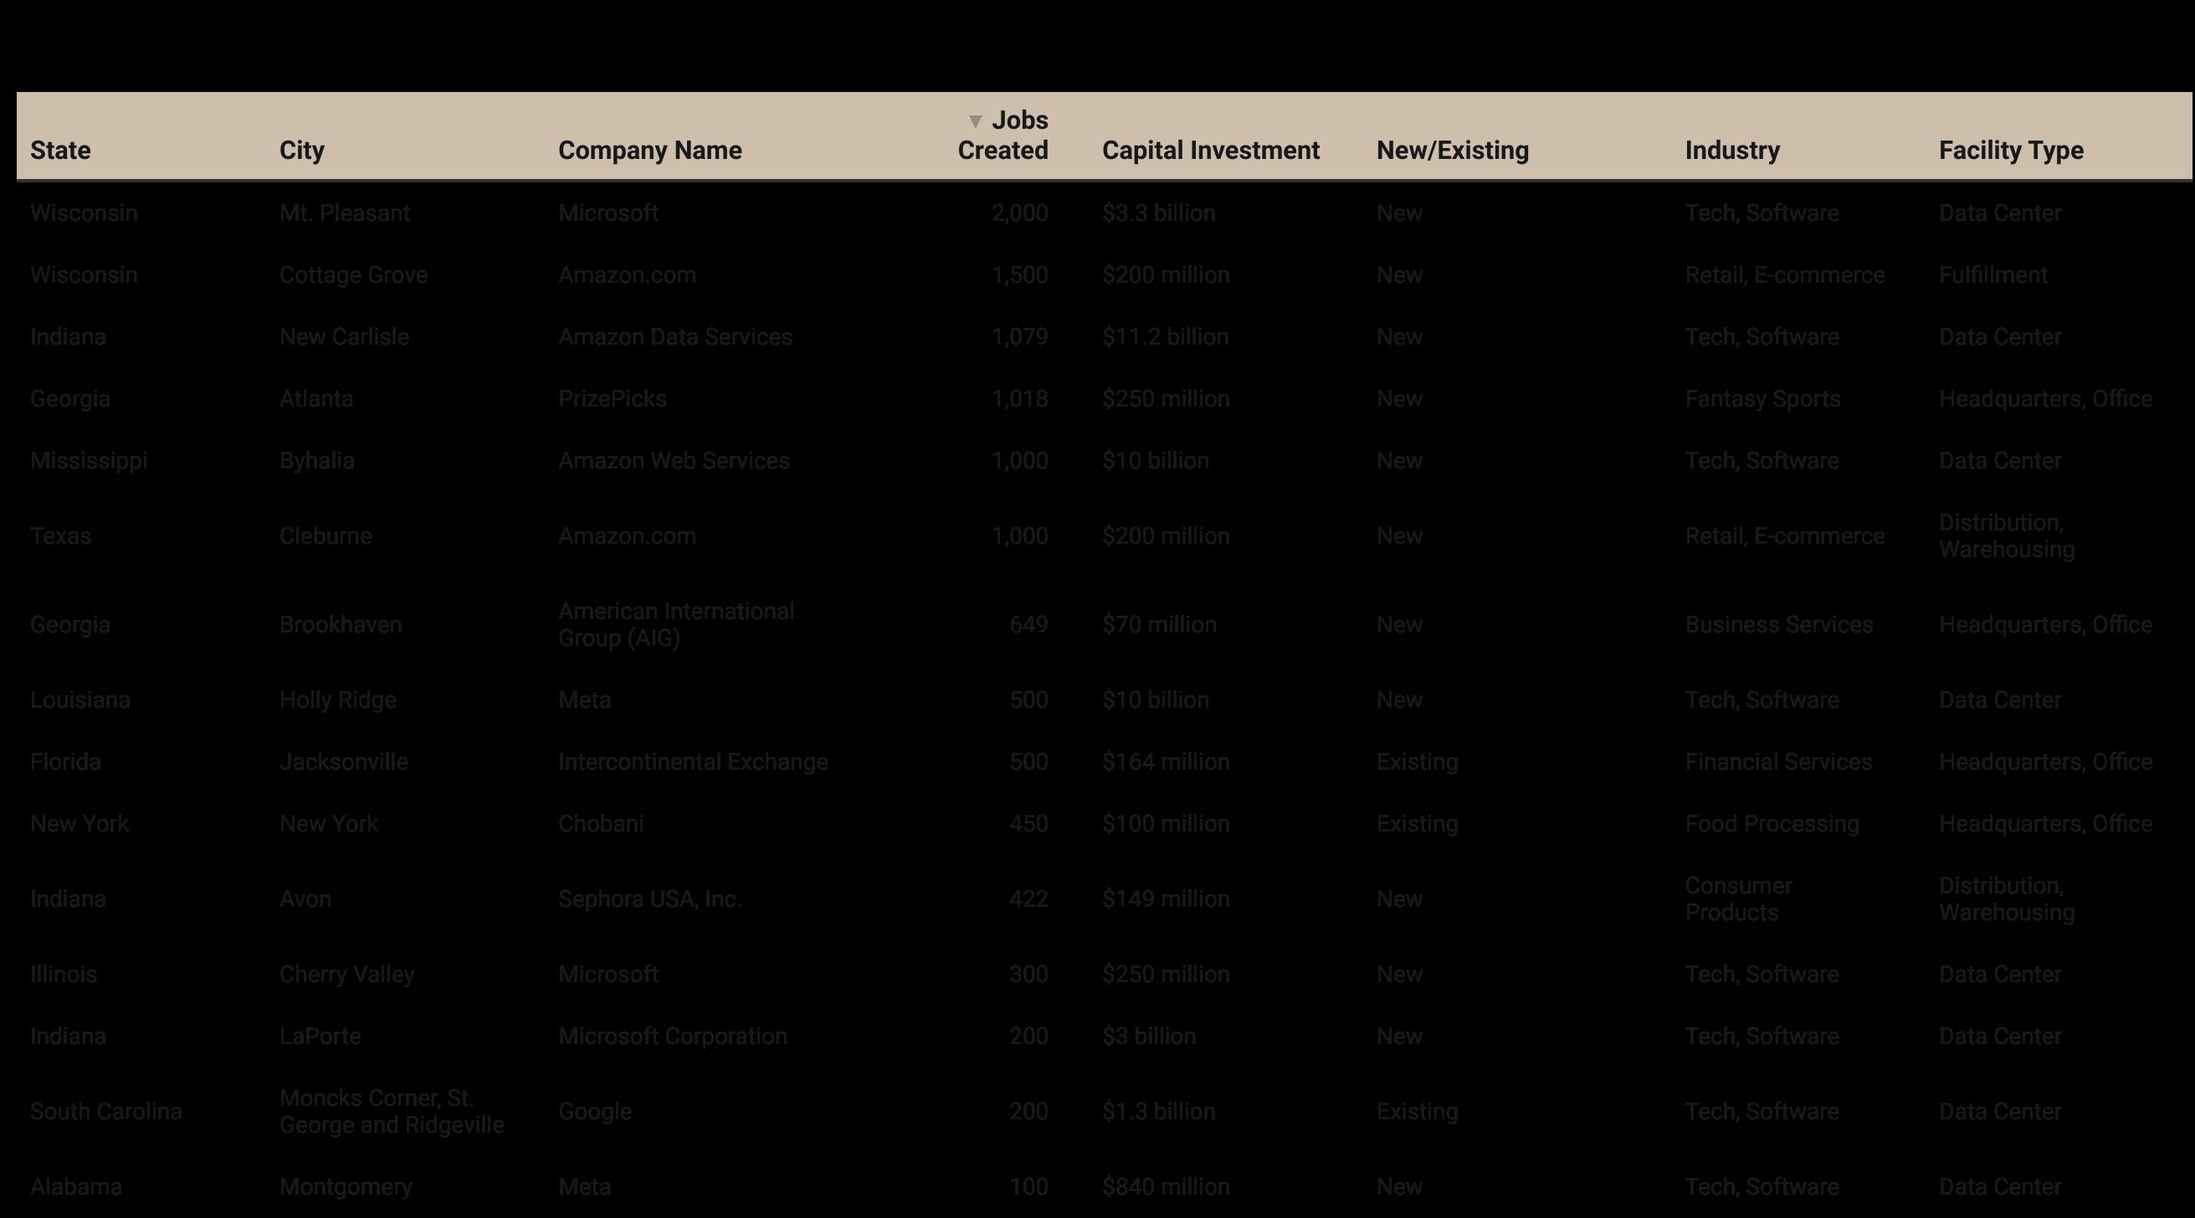Select the Microsoft cell in Mt. Pleasant row

pos(608,213)
